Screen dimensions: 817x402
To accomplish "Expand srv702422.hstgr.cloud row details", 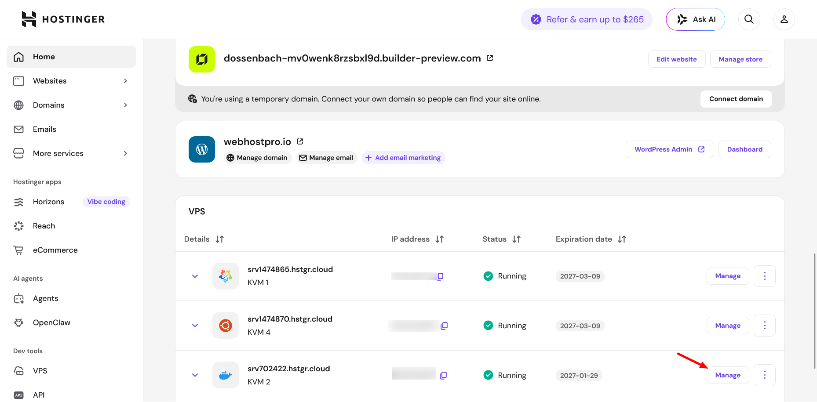I will click(x=195, y=375).
